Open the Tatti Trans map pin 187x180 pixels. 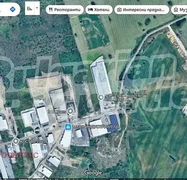point(70,111)
